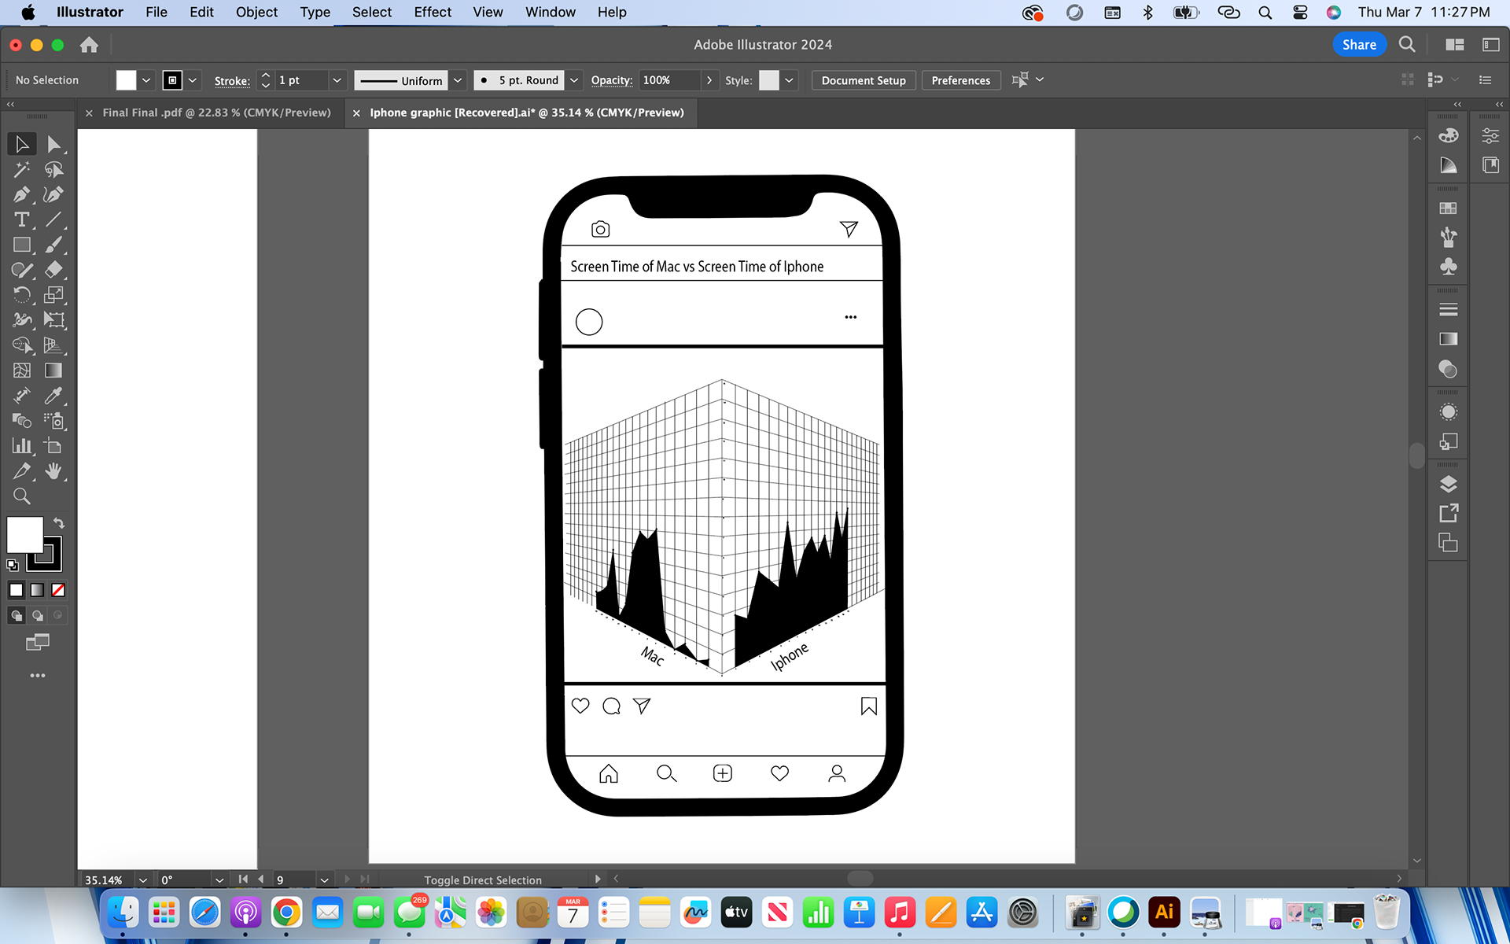The image size is (1510, 944).
Task: Enable Draw Behind mode
Action: pos(37,615)
